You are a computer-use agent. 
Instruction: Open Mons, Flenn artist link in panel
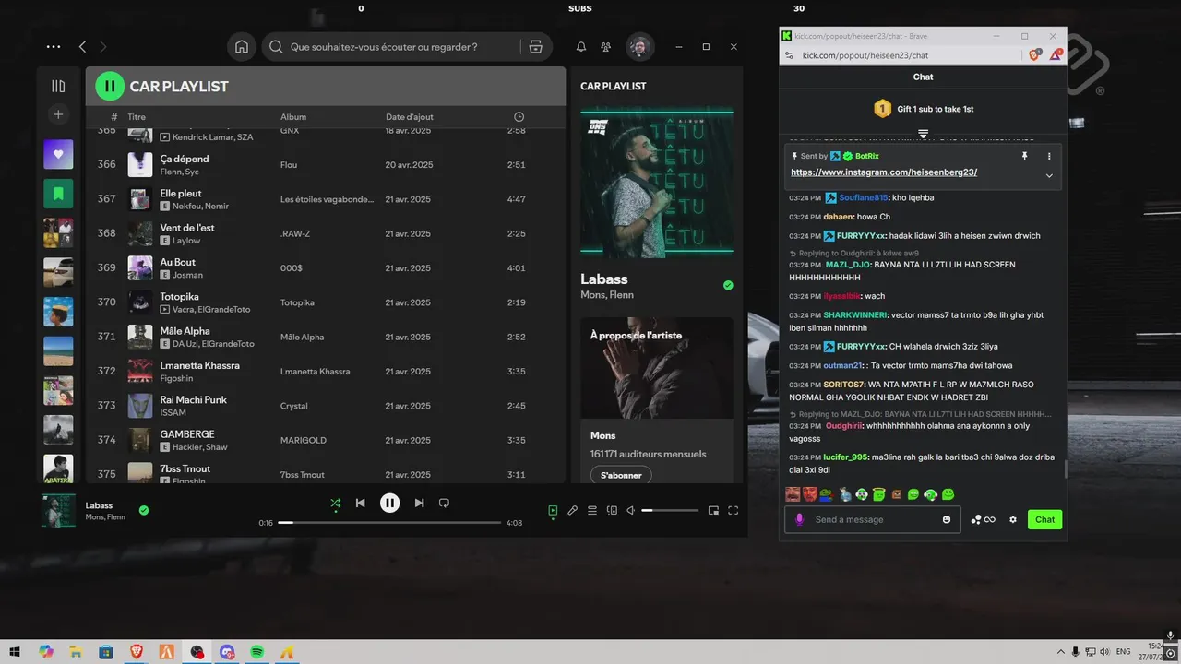pos(606,295)
